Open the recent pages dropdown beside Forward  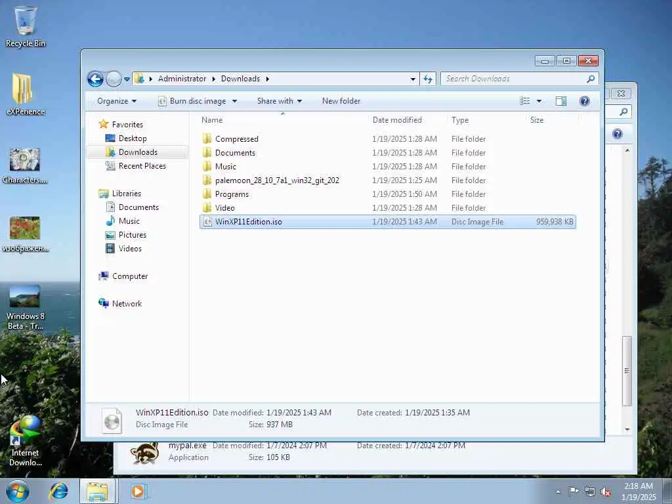(x=127, y=79)
